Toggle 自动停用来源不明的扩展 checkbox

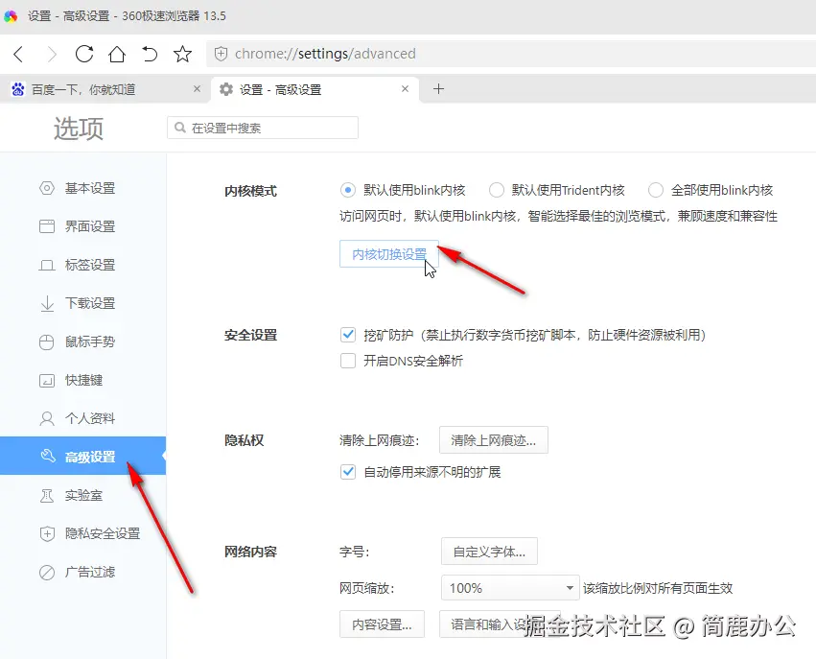(348, 472)
